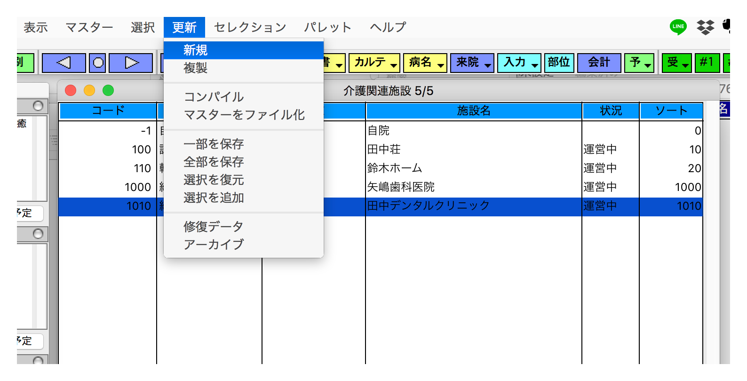Click the left triangle previous-record button
This screenshot has height=381, width=747.
pos(64,63)
